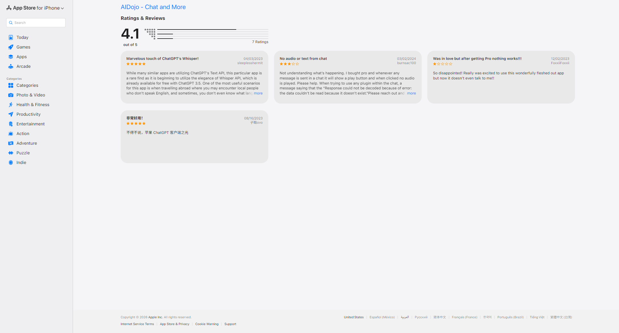
Task: Open the Entertainment category
Action: click(x=30, y=124)
